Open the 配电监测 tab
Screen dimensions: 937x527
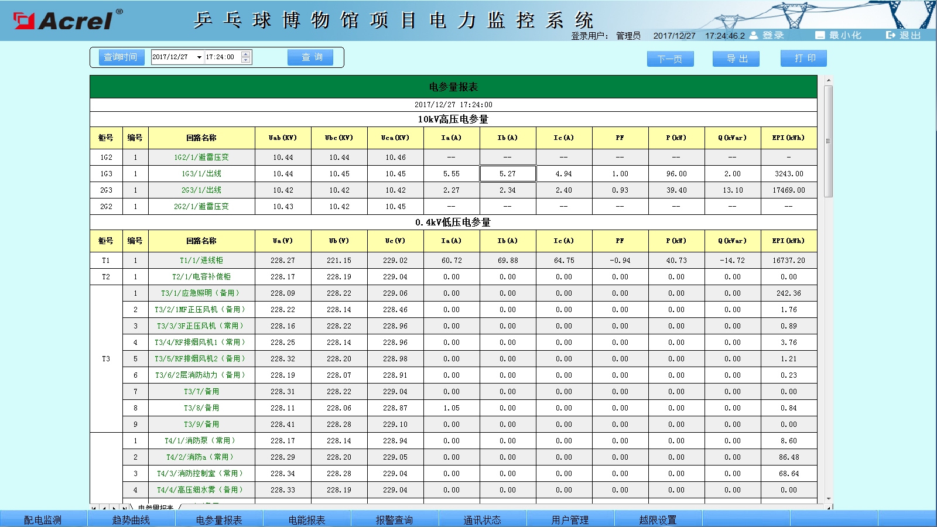click(43, 519)
